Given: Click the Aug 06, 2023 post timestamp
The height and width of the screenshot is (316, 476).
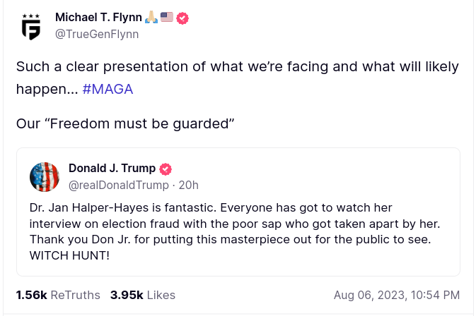Looking at the screenshot, I should (396, 295).
